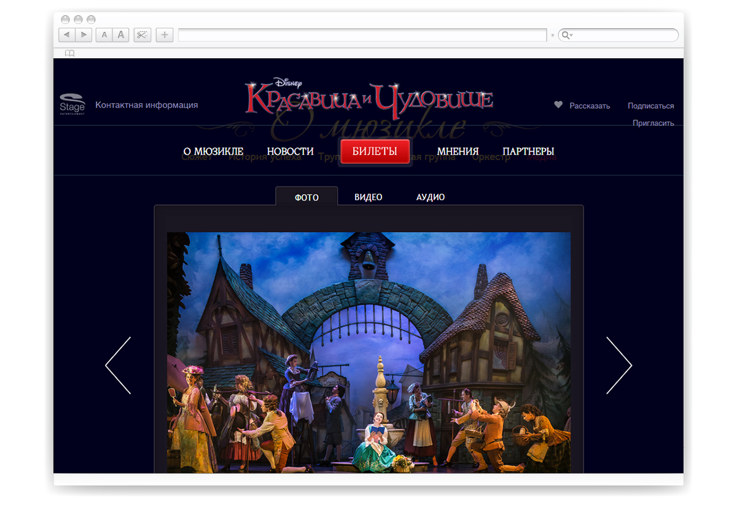The width and height of the screenshot is (737, 510).
Task: Go back with the browser back arrow
Action: point(67,35)
